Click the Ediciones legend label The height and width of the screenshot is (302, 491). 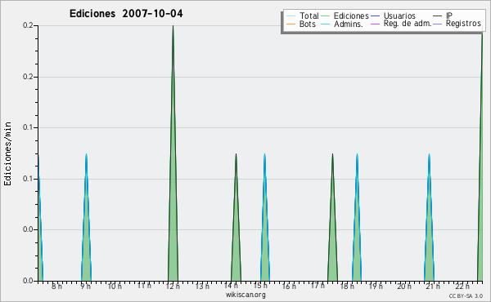click(x=351, y=16)
